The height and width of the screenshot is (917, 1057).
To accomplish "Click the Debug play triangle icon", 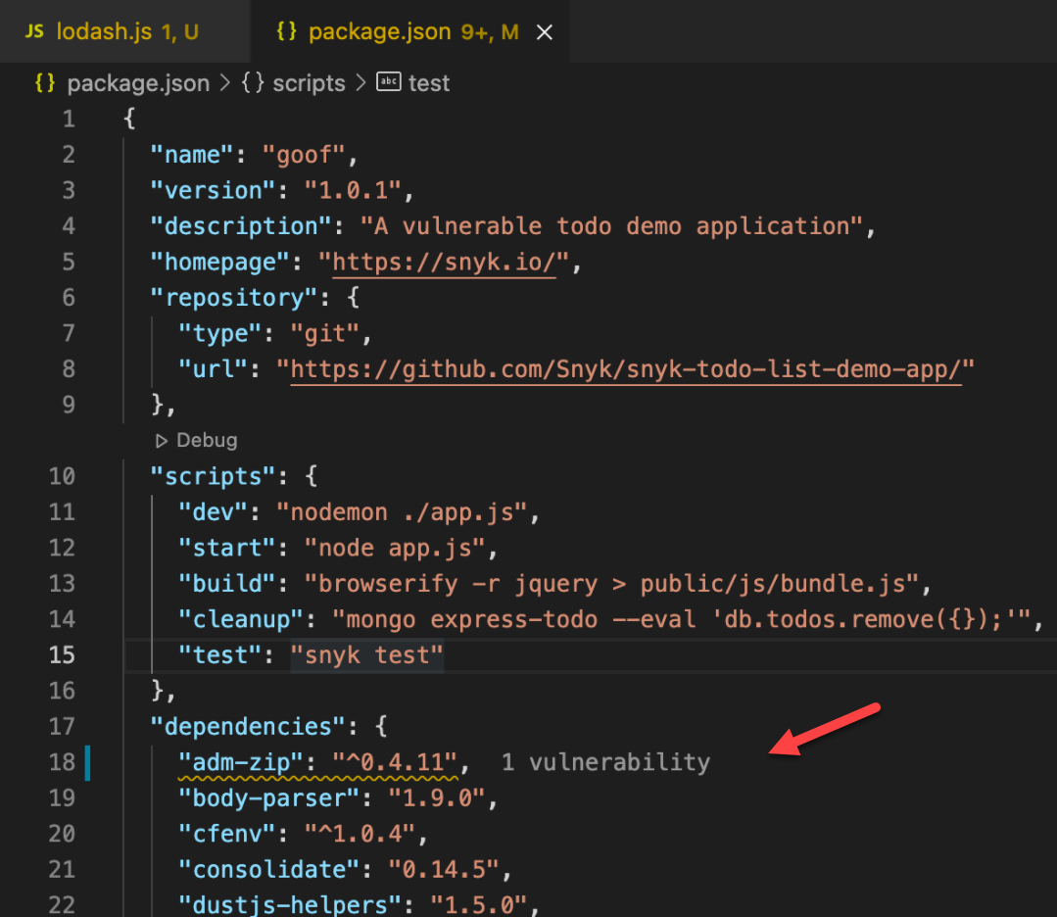I will pyautogui.click(x=161, y=441).
